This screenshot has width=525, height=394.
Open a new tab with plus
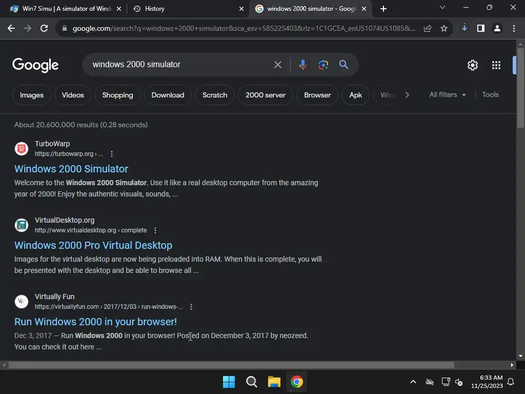(383, 9)
